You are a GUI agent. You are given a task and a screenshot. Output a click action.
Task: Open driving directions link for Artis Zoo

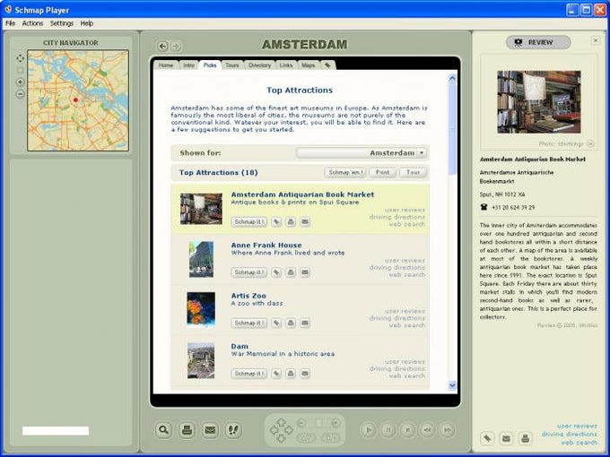click(x=397, y=318)
